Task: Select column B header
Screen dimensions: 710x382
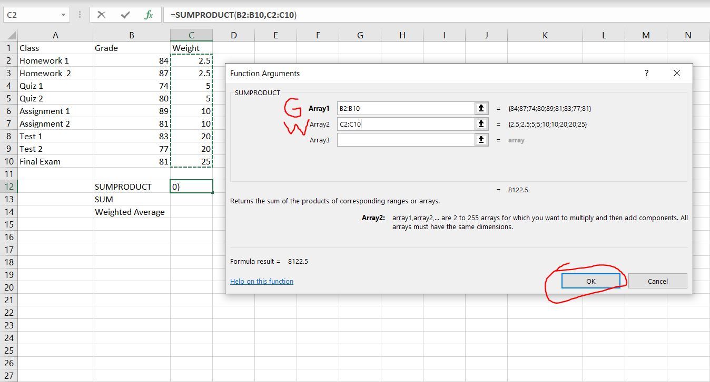Action: click(132, 35)
